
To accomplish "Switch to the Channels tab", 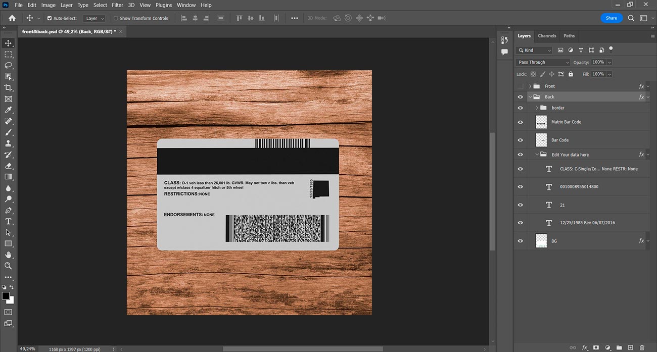I will coord(547,36).
